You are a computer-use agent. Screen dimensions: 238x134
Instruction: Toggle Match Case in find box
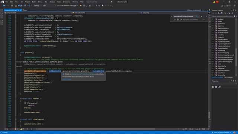point(174,20)
